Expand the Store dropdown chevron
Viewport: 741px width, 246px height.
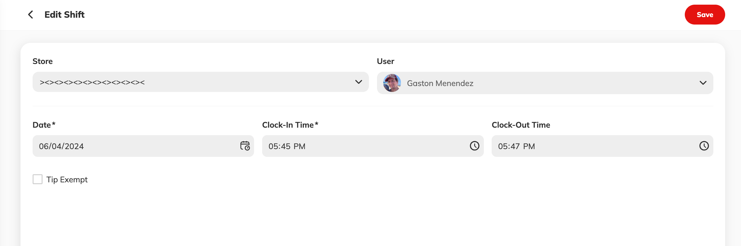(359, 82)
